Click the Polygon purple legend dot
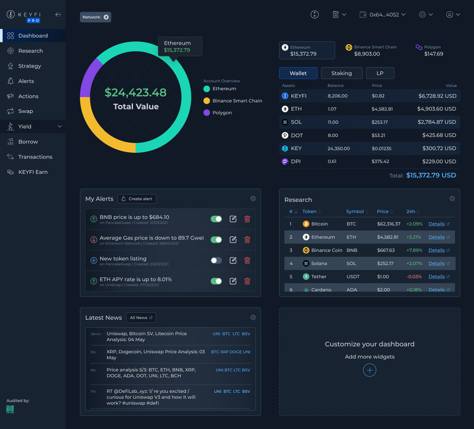Image resolution: width=474 pixels, height=429 pixels. point(207,113)
